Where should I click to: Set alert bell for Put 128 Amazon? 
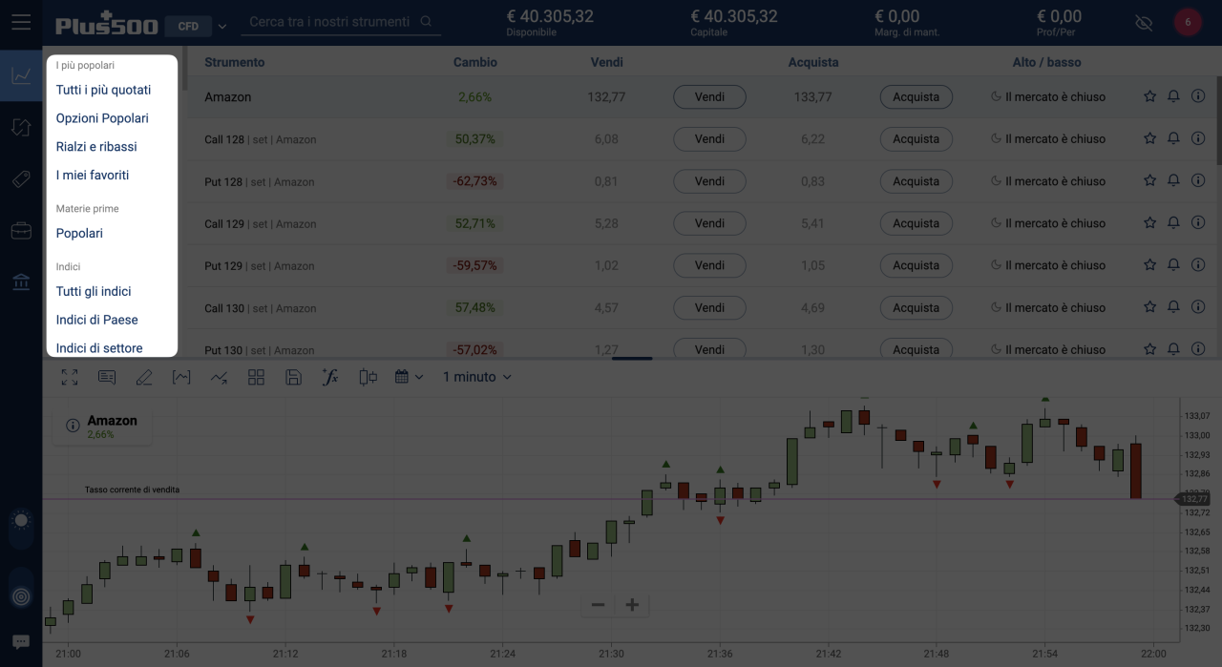click(x=1174, y=181)
